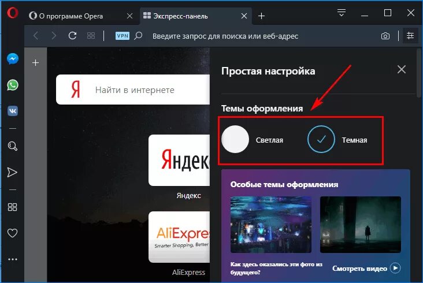Open the Яндекс Speed Dial tile
The width and height of the screenshot is (423, 283).
[x=179, y=160]
